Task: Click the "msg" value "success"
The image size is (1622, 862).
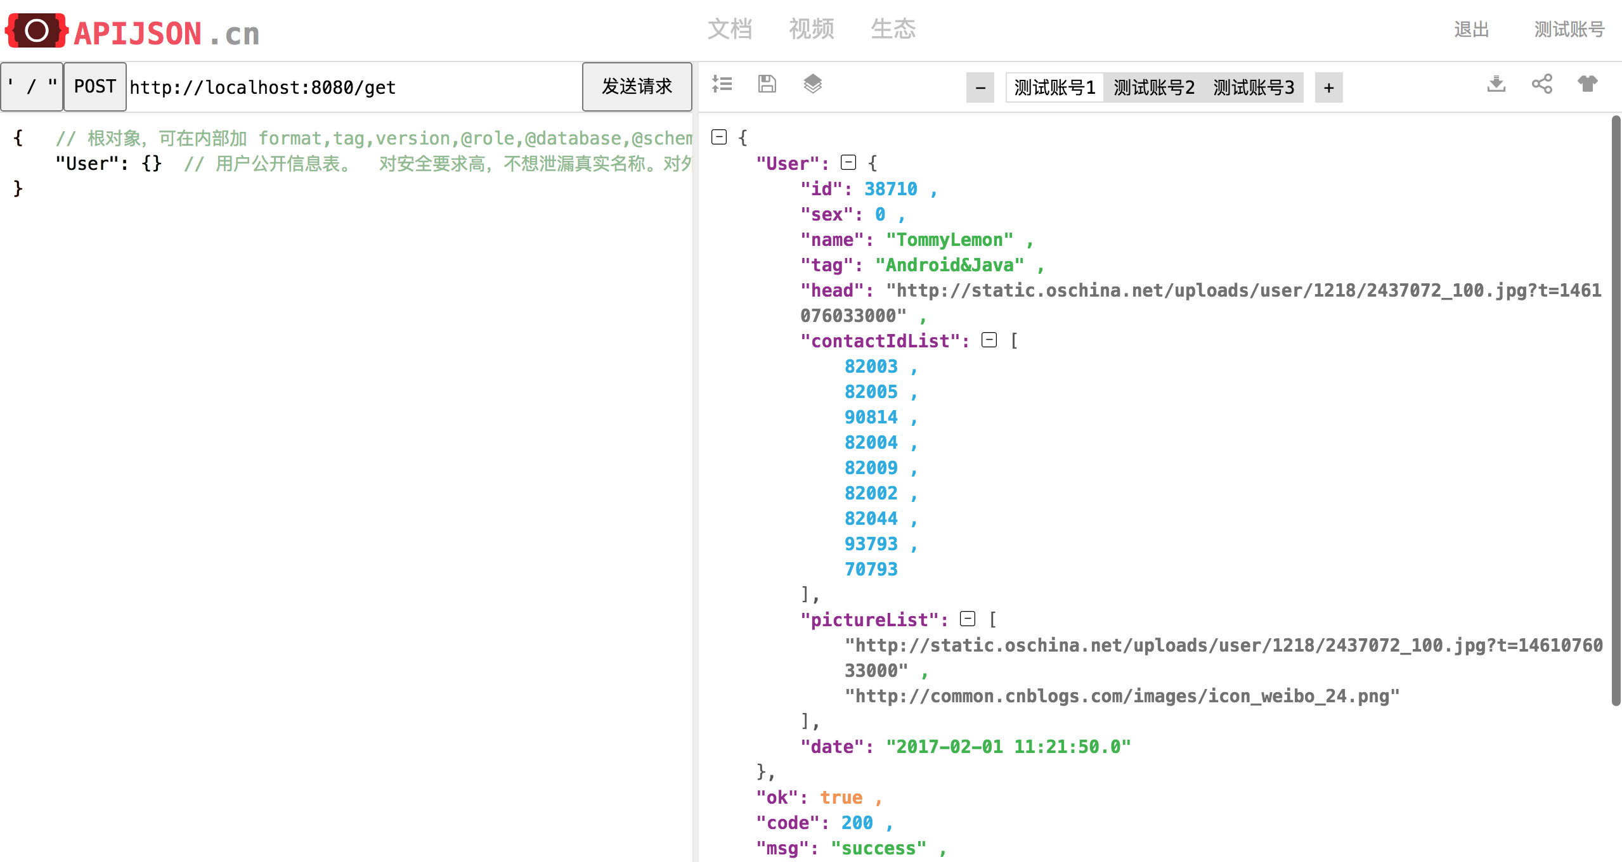Action: pos(879,848)
